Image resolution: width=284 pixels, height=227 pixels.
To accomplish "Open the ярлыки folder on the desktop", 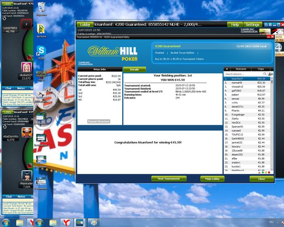I will click(41, 30).
